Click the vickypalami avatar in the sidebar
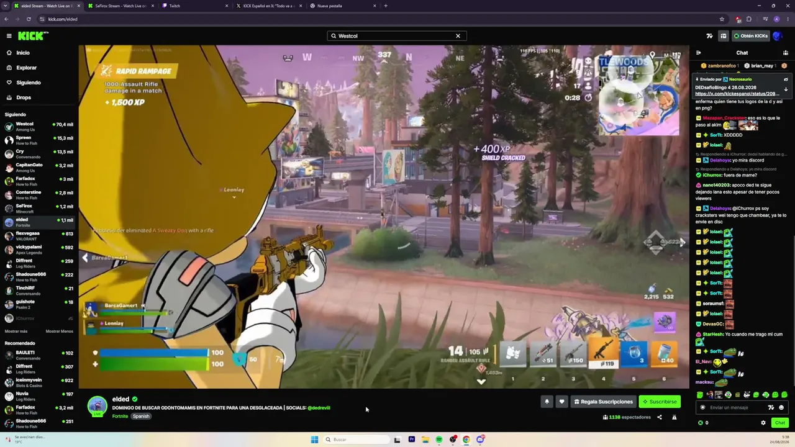Screen dimensions: 795x447 click(9, 250)
